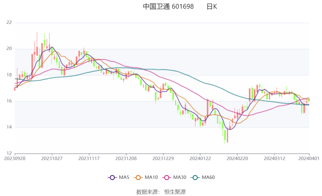Screen dimensions: 322x196
Task: Click the 20231117 date axis label
Action: point(89,158)
